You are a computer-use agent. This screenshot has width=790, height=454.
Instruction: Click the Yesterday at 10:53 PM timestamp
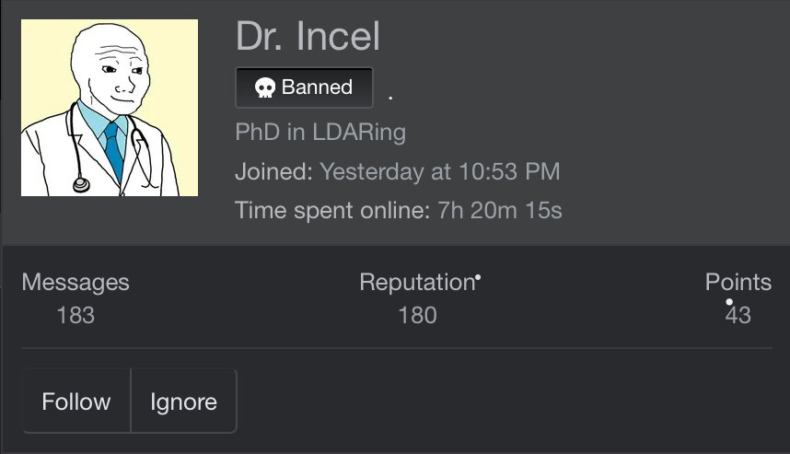click(440, 171)
